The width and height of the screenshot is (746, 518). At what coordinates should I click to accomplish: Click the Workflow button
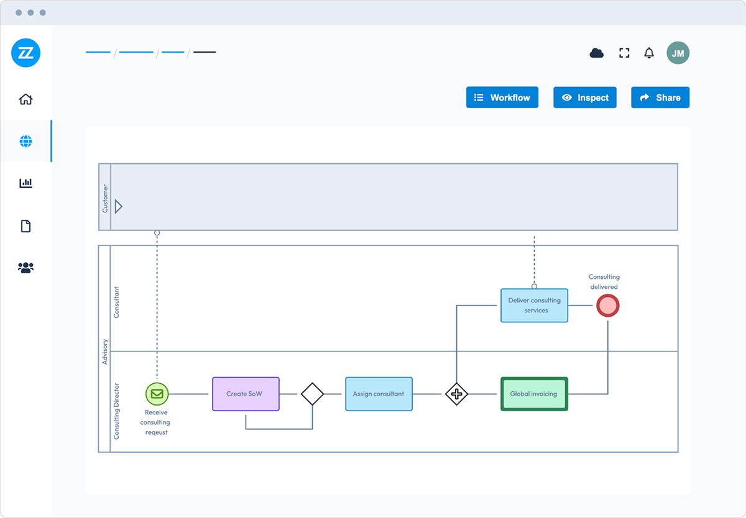coord(502,98)
